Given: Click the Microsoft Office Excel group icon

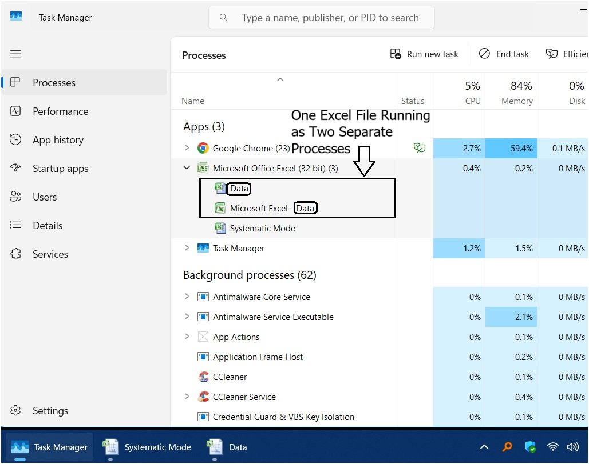Looking at the screenshot, I should coord(203,168).
